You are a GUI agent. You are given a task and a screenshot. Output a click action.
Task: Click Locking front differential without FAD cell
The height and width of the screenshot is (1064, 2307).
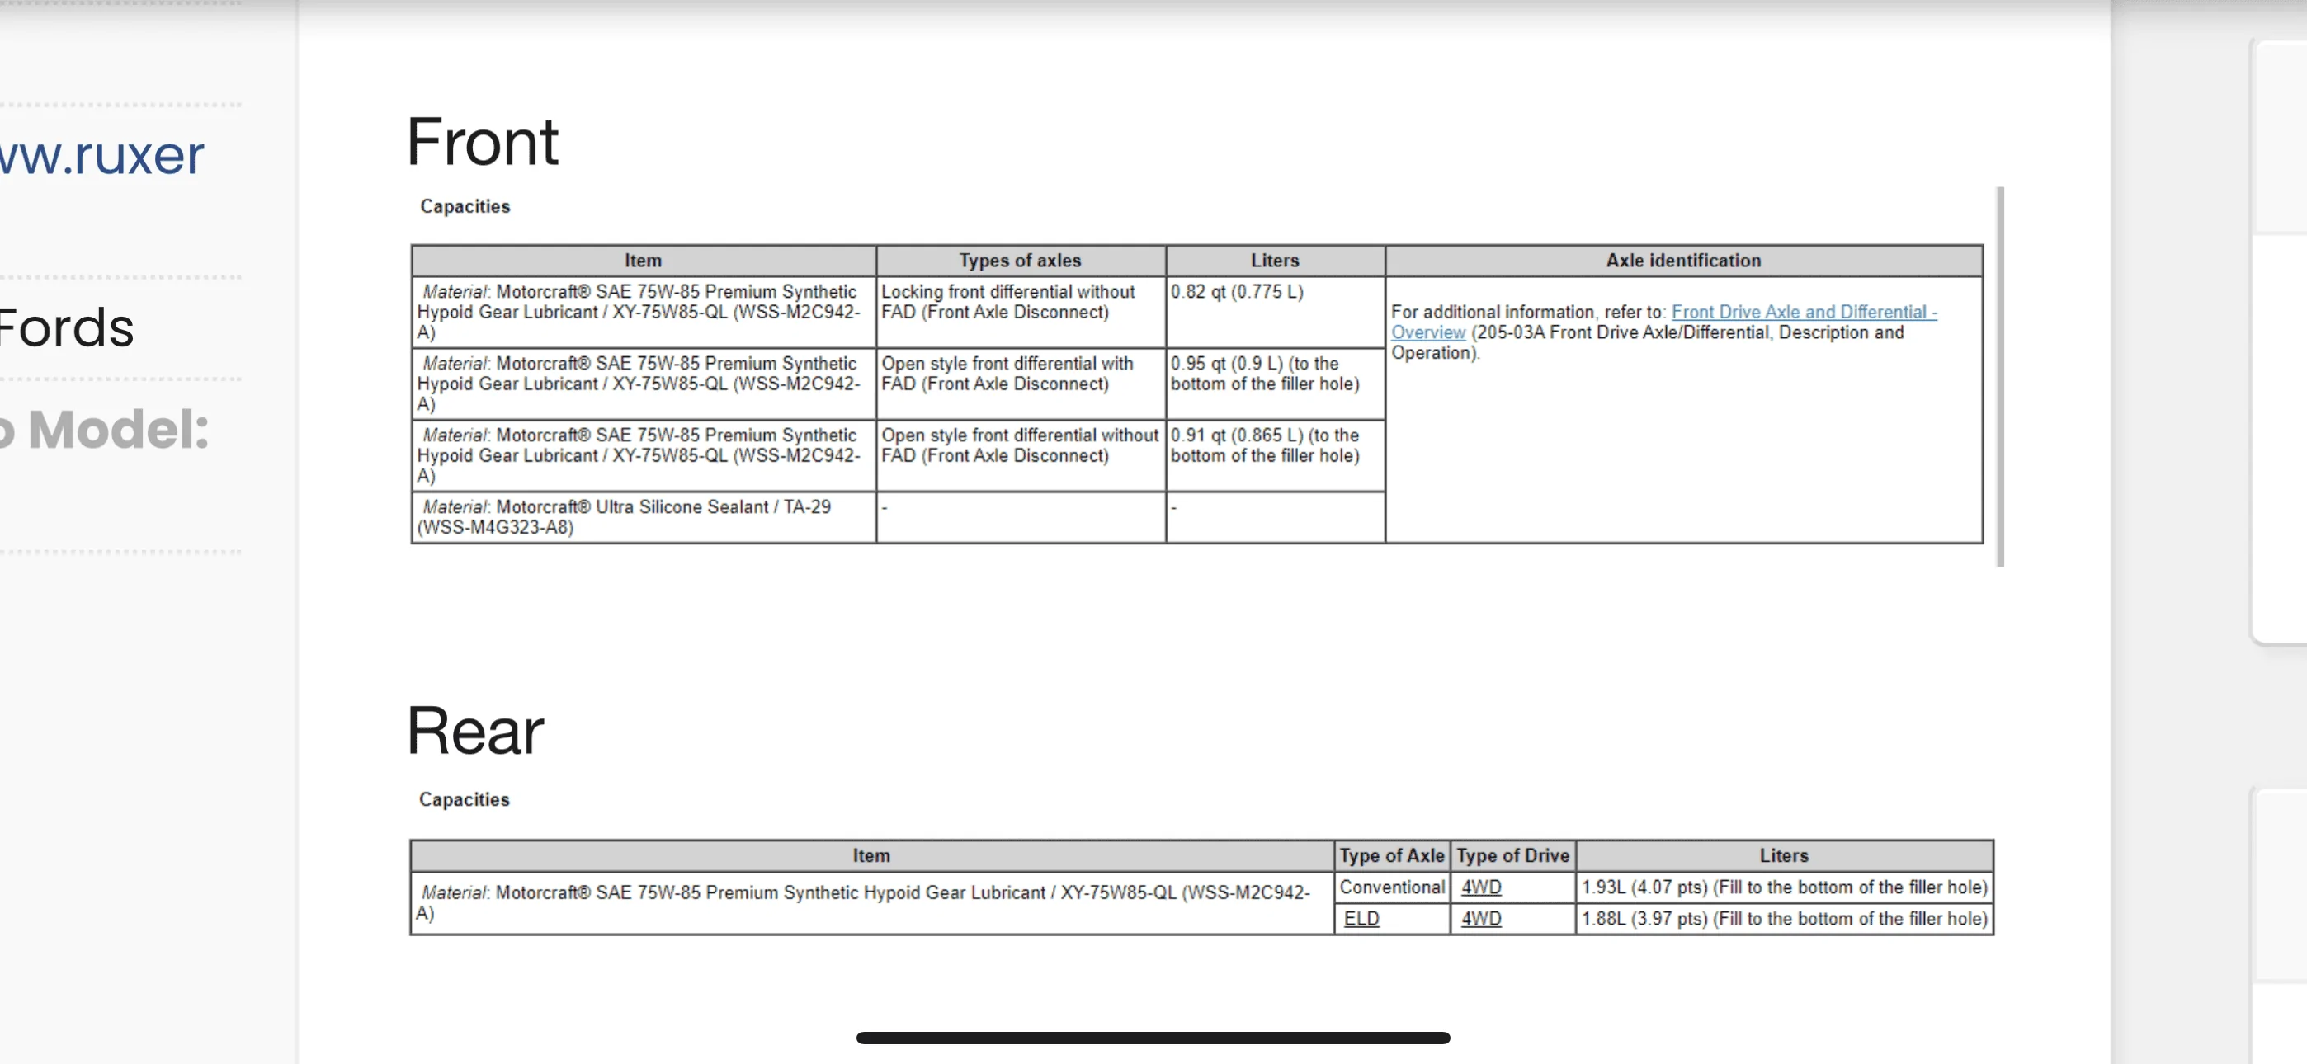click(1020, 312)
